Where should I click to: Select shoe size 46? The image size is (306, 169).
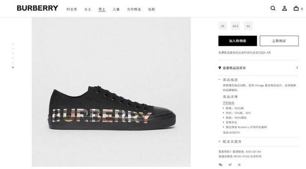point(248,26)
